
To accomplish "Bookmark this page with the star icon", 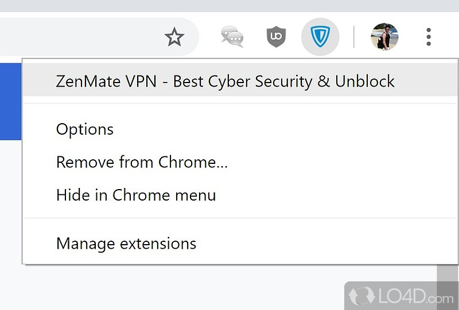I will 174,37.
